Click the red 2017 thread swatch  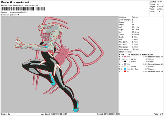coord(125,71)
